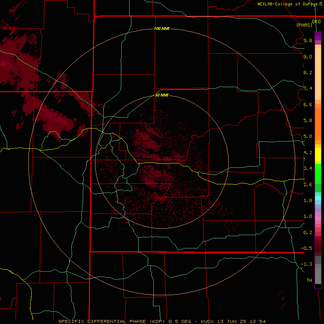This screenshot has width=324, height=324.
Task: Click the 0.2 value on the color scale
Action: pos(308,233)
